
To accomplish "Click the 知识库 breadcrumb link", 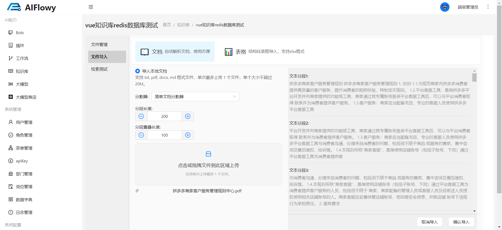I will [183, 25].
